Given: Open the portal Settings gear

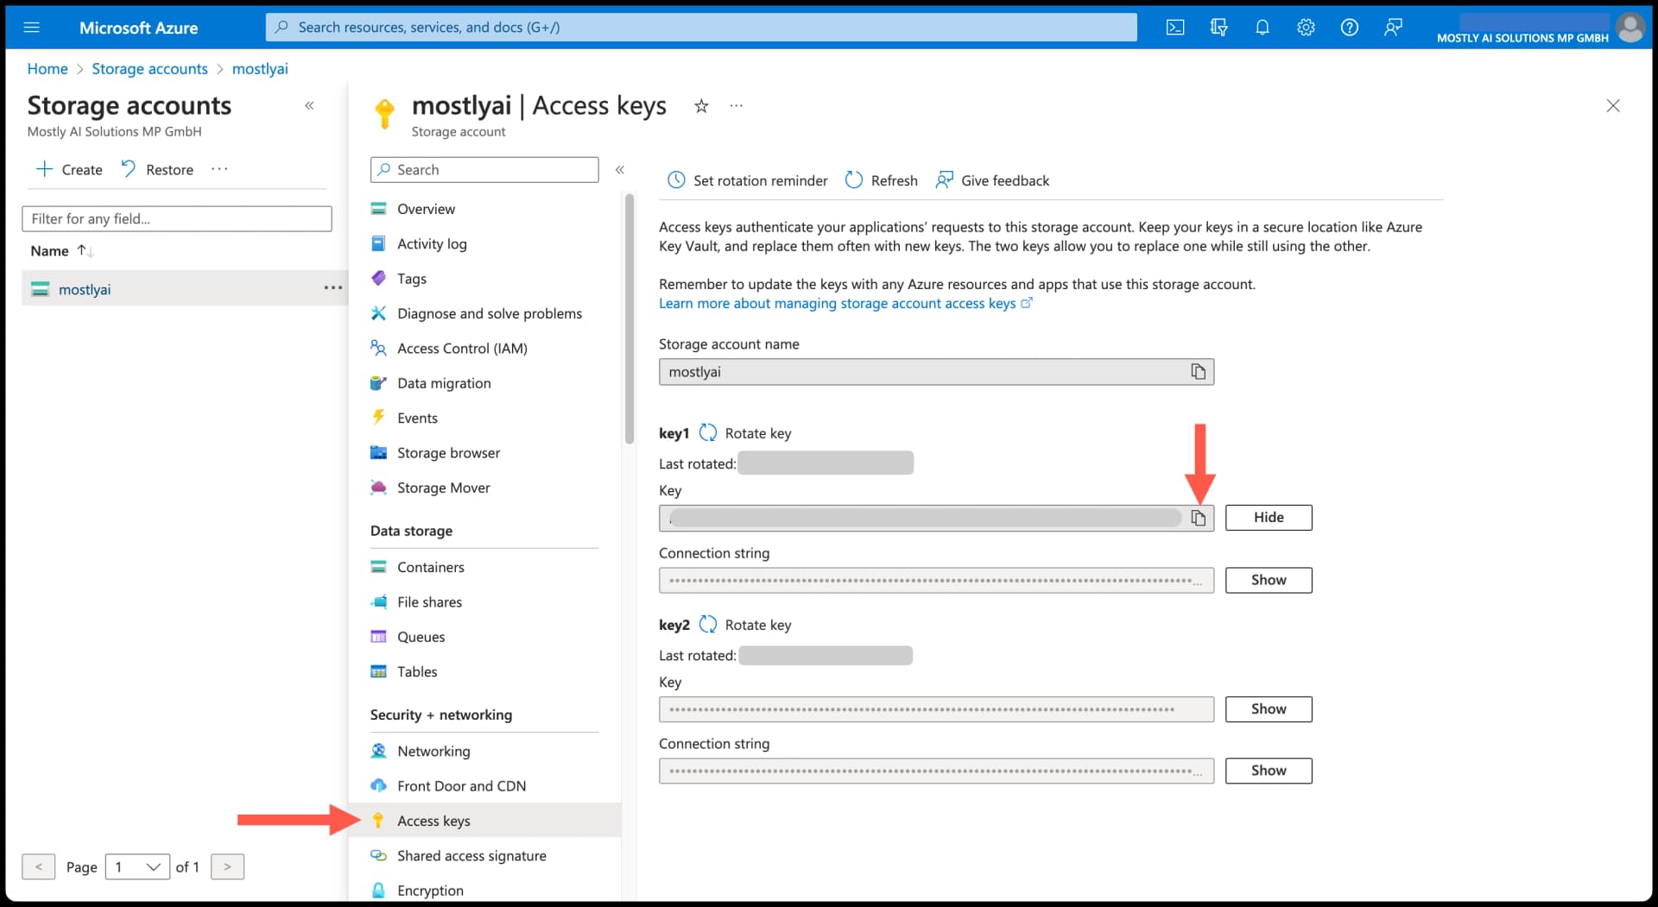Looking at the screenshot, I should click(1306, 27).
